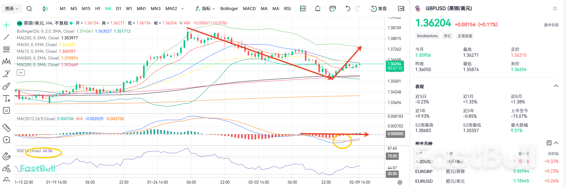The width and height of the screenshot is (566, 187).
Task: Expand more timeframes dropdown after MN12
Action: 183,9
